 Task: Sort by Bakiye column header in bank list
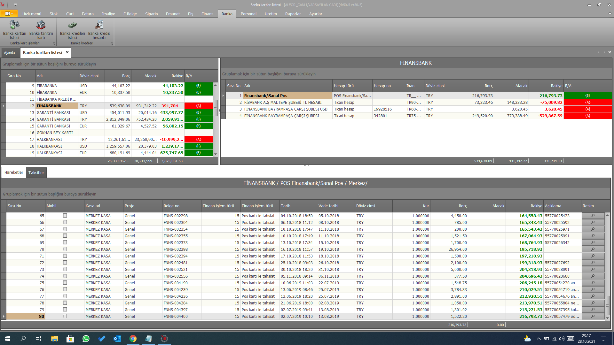(x=177, y=76)
